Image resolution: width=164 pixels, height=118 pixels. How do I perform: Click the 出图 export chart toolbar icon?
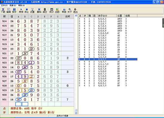[57, 11]
